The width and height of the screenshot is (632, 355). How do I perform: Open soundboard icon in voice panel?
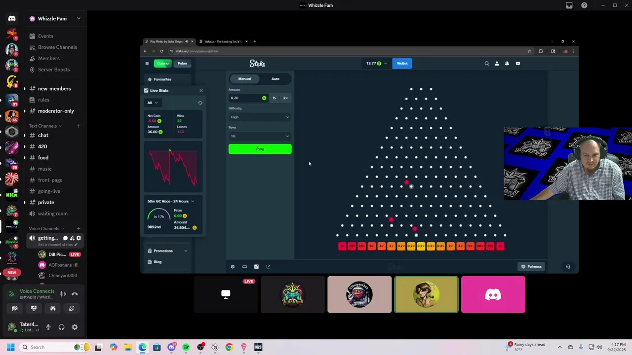[x=72, y=308]
